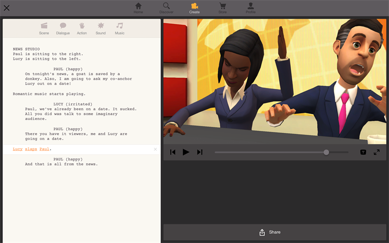Add Music to the script

click(x=120, y=28)
